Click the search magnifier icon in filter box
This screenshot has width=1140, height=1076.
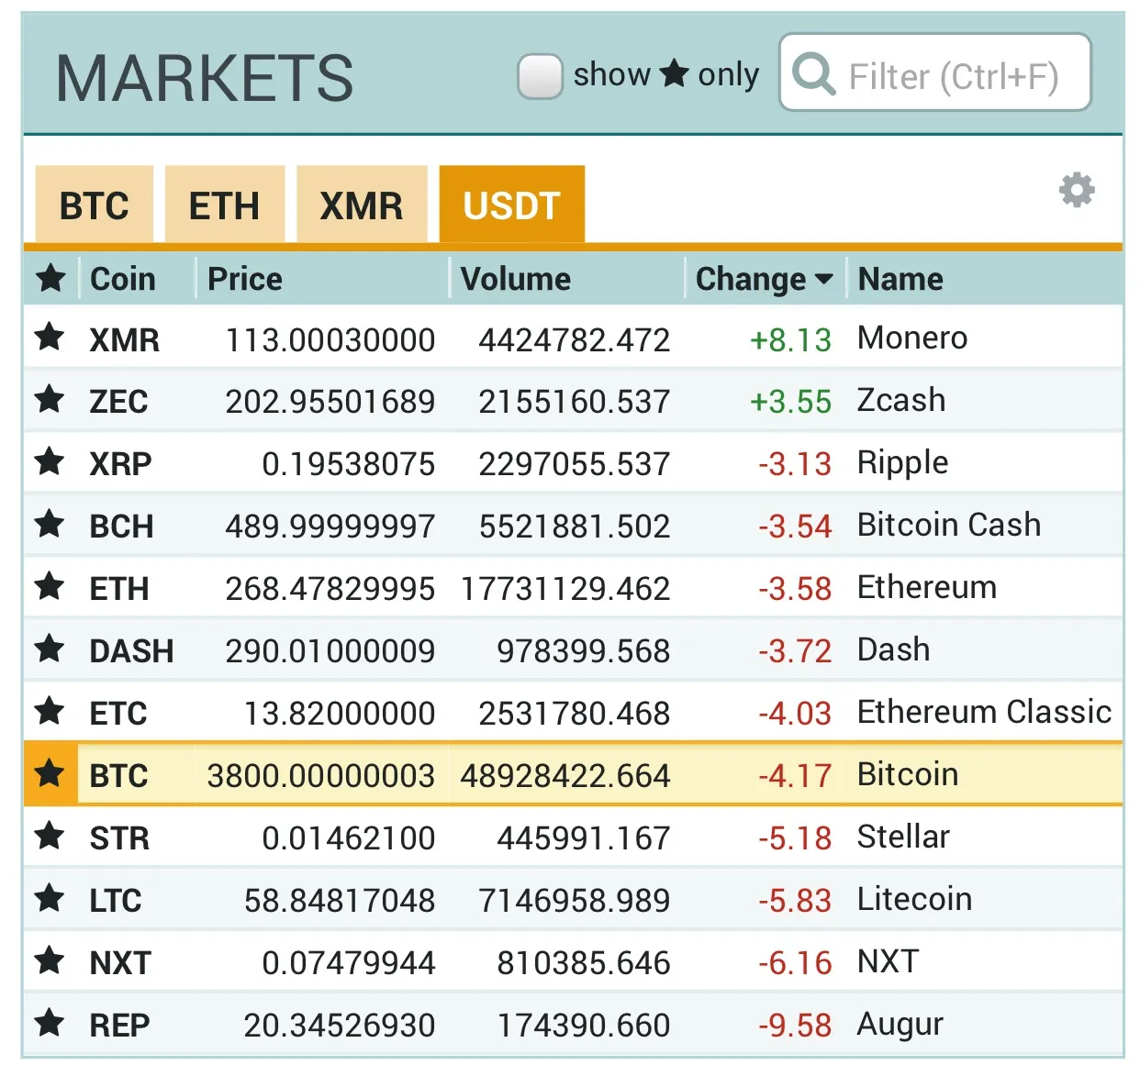point(813,73)
